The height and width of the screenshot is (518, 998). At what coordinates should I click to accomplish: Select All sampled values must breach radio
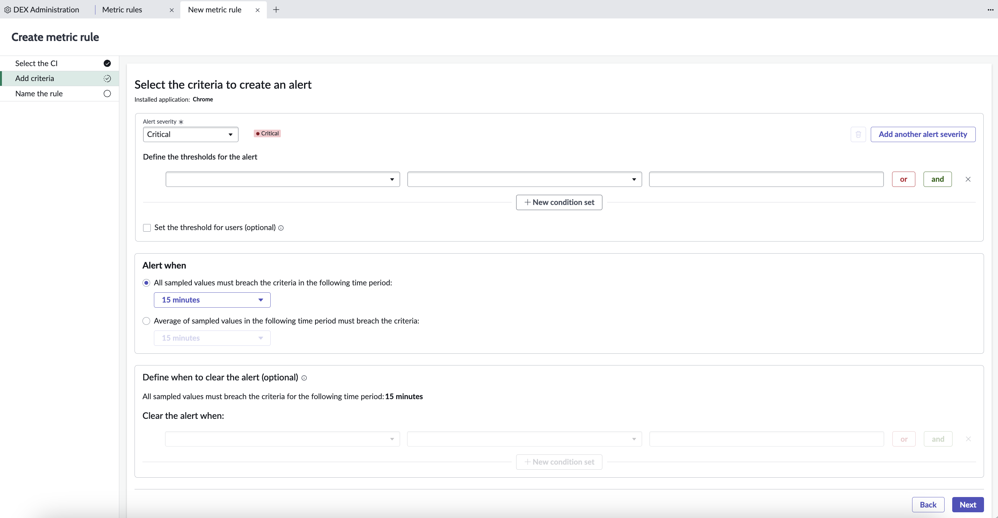[x=146, y=283]
